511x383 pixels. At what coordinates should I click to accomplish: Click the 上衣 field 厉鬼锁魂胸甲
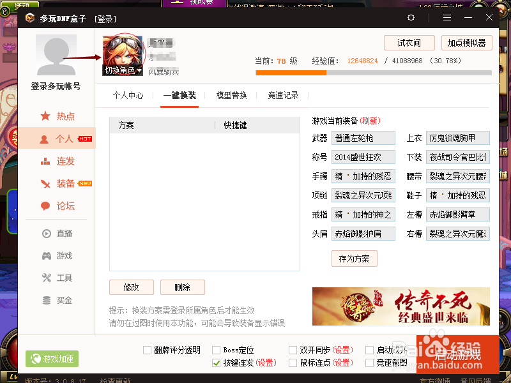point(458,138)
